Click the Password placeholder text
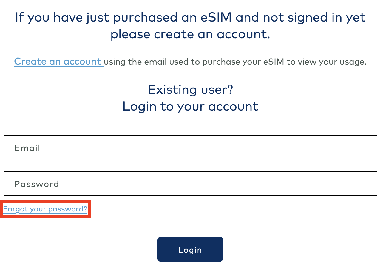Viewport: 383px width, 267px height. click(x=36, y=184)
